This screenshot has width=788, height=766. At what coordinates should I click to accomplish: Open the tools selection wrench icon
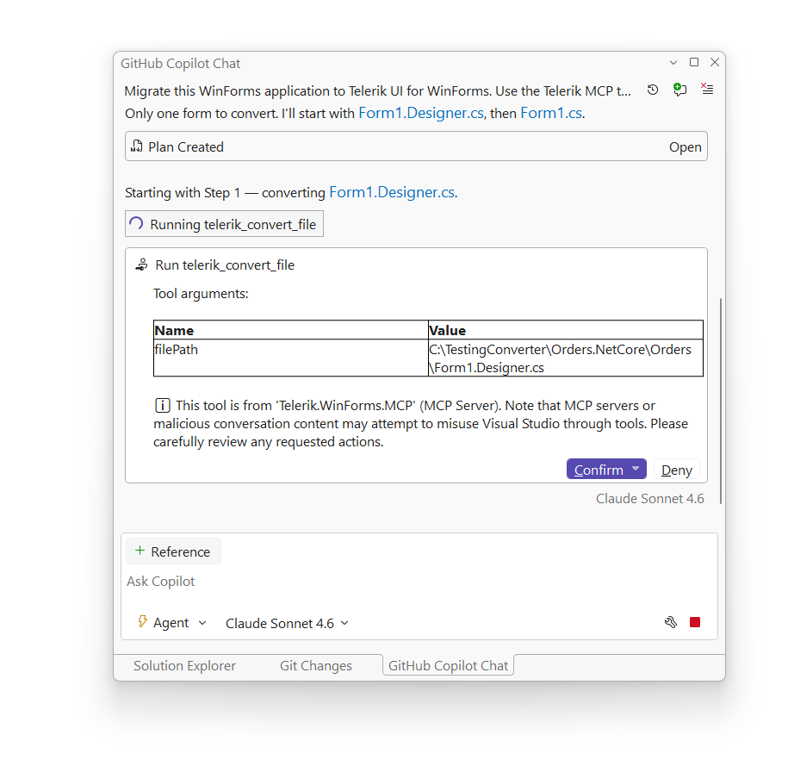670,622
